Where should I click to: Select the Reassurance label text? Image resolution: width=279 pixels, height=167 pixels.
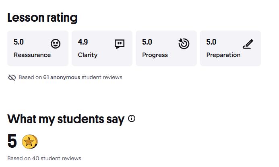click(32, 55)
